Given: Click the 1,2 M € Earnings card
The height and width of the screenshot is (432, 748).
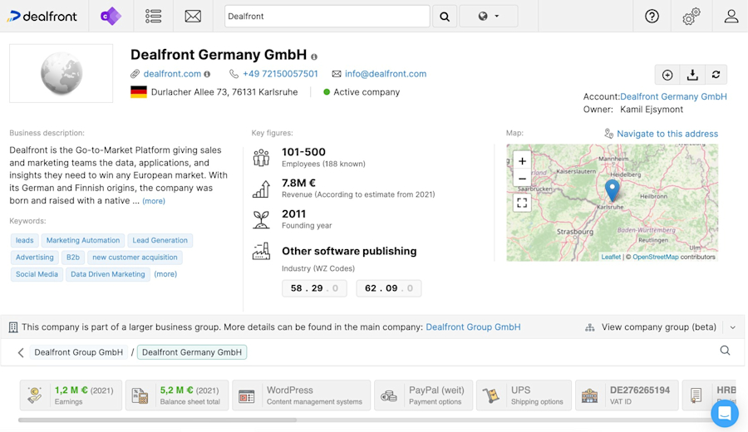Looking at the screenshot, I should (x=71, y=395).
